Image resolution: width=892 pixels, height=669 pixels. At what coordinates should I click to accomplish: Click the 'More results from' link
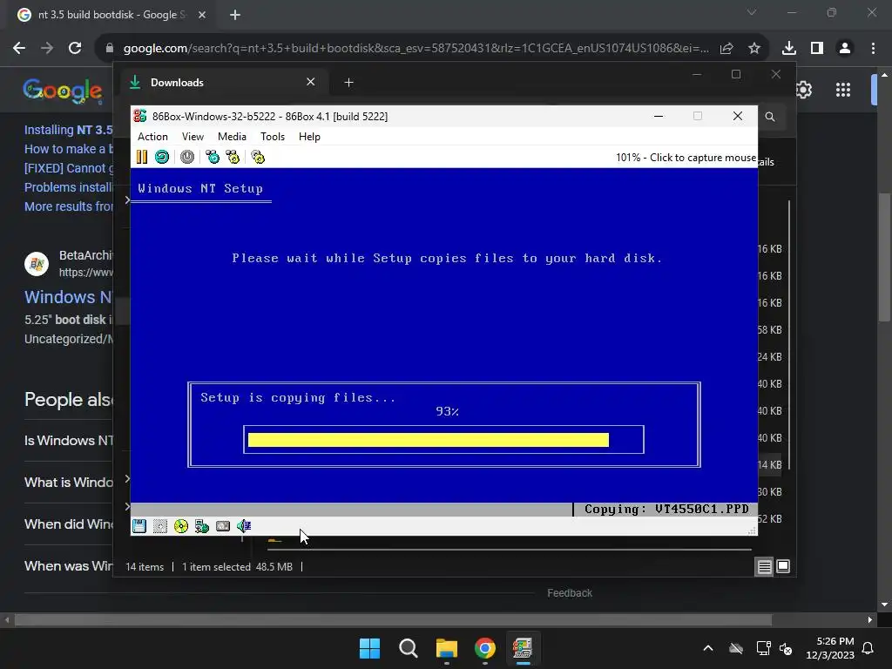pos(68,206)
